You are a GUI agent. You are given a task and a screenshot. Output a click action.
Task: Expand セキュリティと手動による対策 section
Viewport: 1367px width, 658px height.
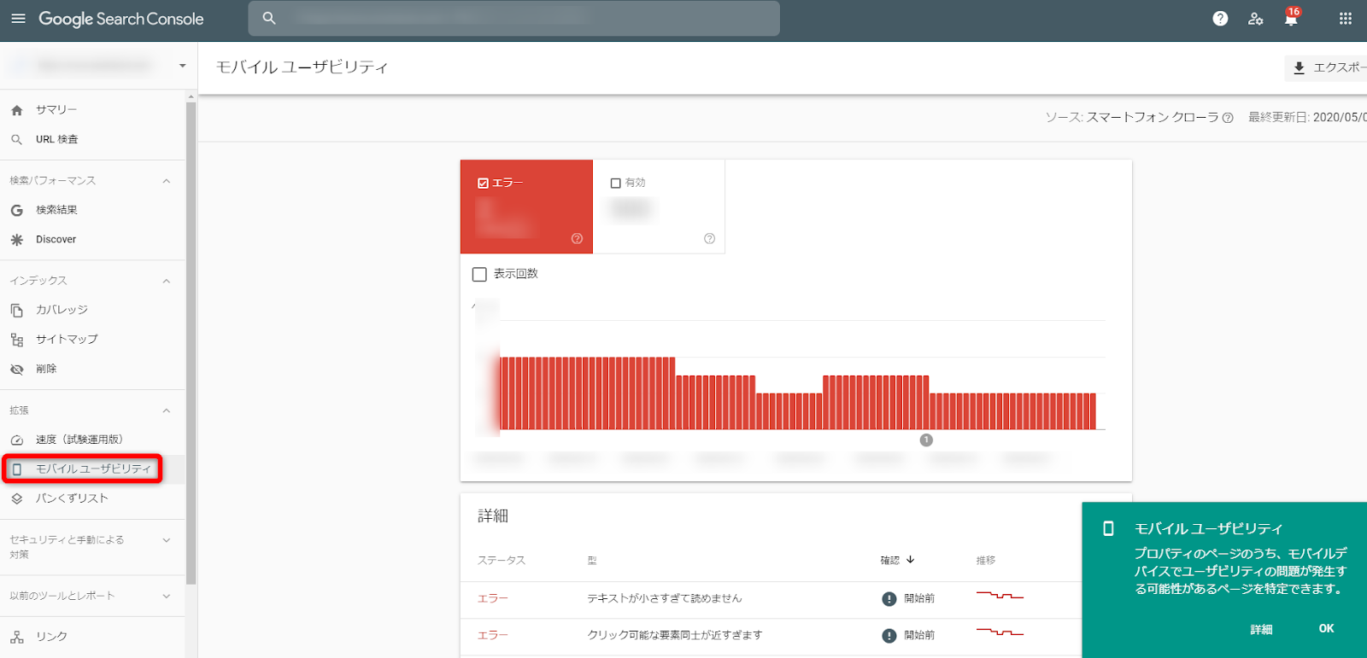167,540
